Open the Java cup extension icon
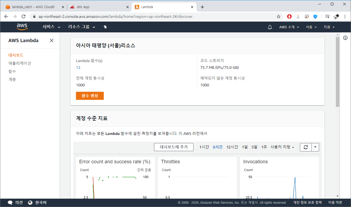The width and height of the screenshot is (351, 207). point(298,16)
